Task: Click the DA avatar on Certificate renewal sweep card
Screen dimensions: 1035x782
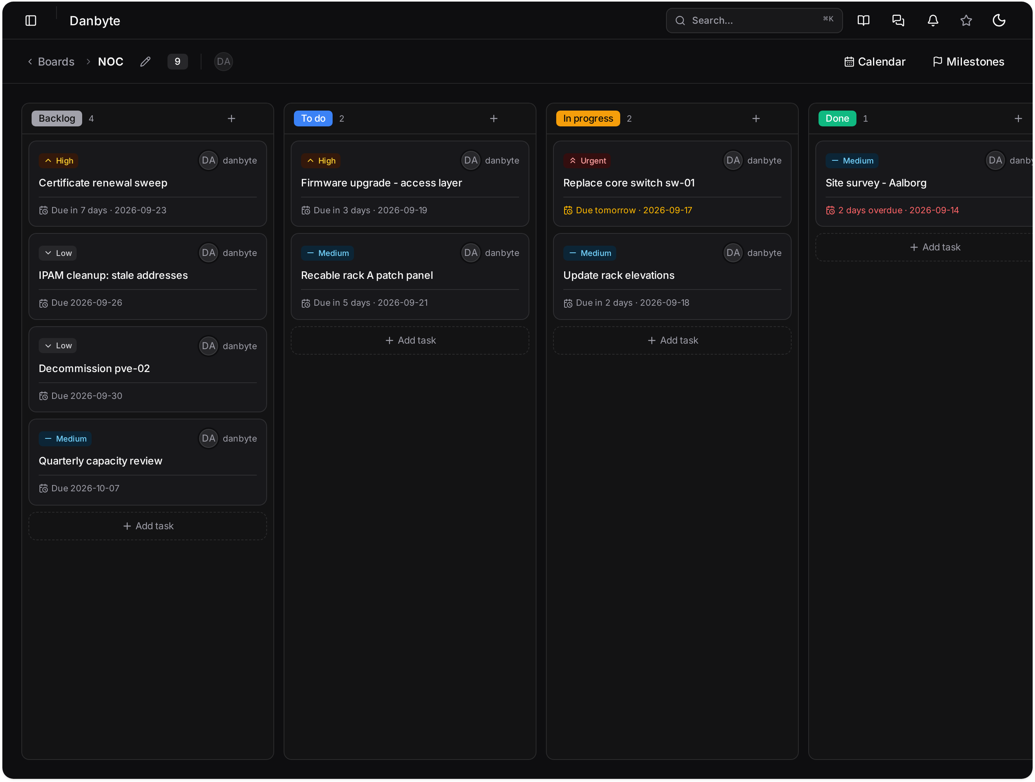Action: click(209, 160)
